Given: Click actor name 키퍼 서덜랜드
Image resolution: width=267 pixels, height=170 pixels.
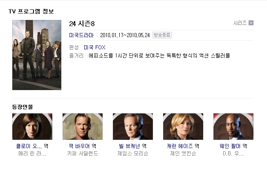Looking at the screenshot, I should point(83,154).
